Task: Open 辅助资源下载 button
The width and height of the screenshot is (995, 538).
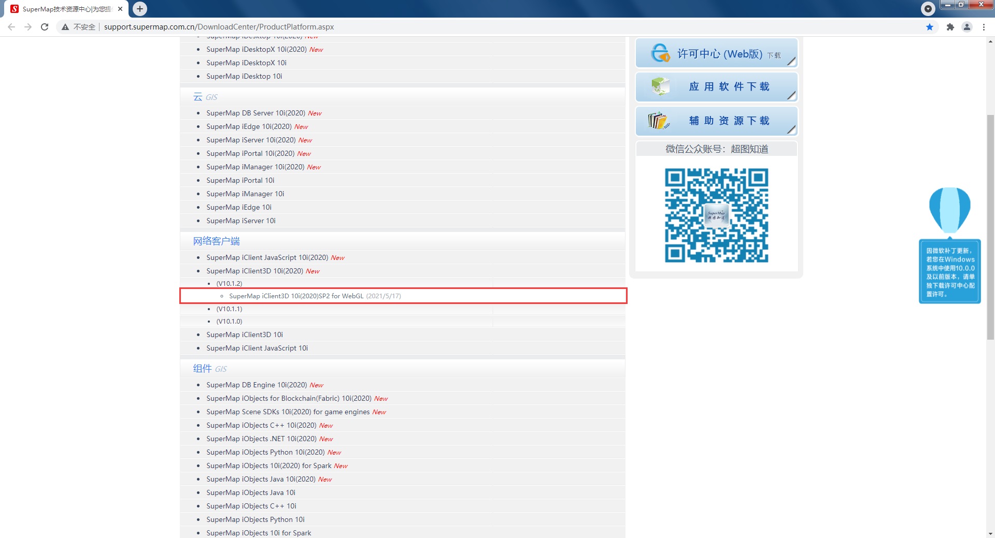Action: (x=716, y=121)
